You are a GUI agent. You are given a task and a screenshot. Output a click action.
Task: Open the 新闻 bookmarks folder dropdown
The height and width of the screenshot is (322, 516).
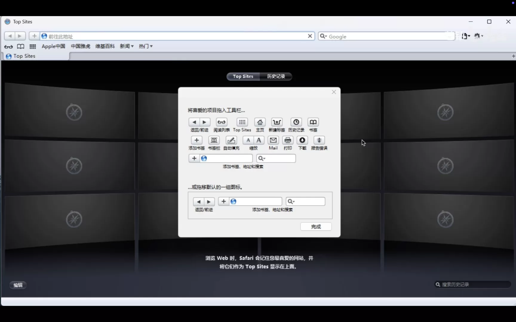[127, 46]
